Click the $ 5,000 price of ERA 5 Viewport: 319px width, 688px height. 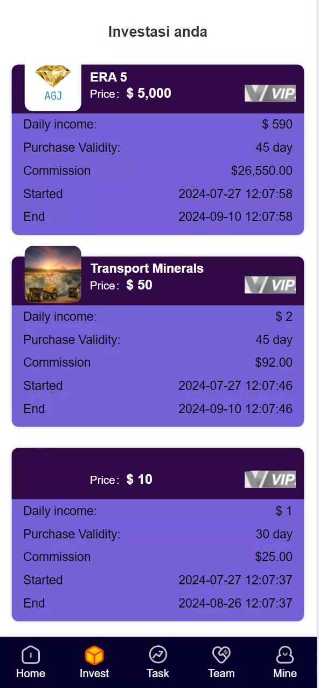[149, 93]
